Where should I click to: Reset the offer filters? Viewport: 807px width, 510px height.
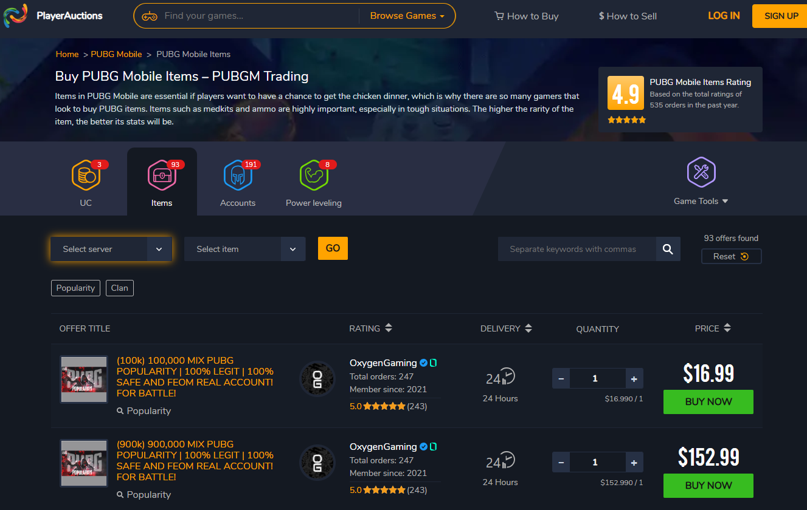(731, 256)
